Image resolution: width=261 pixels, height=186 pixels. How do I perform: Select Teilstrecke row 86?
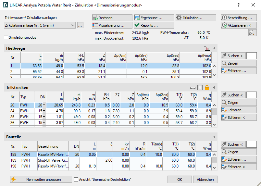coord(111,123)
